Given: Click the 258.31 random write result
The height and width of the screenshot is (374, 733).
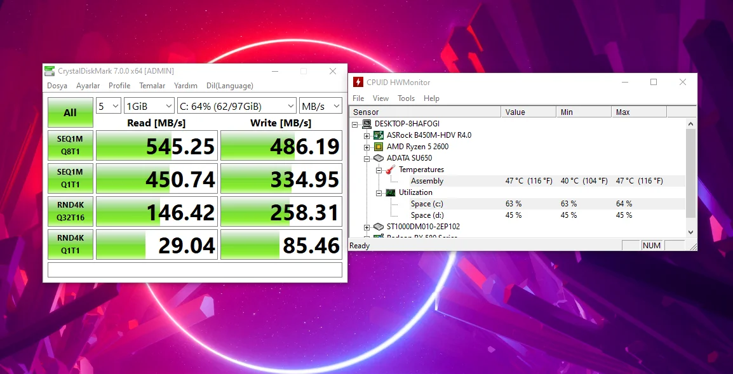Looking at the screenshot, I should pos(281,211).
